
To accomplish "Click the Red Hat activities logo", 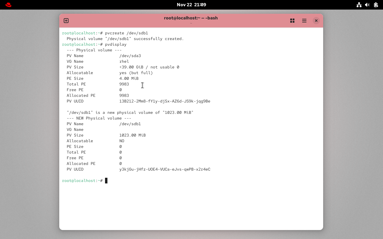I will click(x=8, y=5).
